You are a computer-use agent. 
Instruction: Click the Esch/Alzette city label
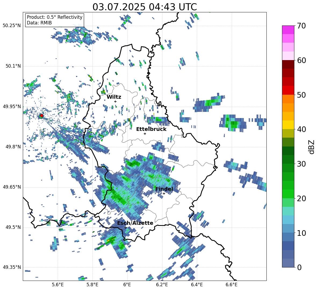click(135, 223)
